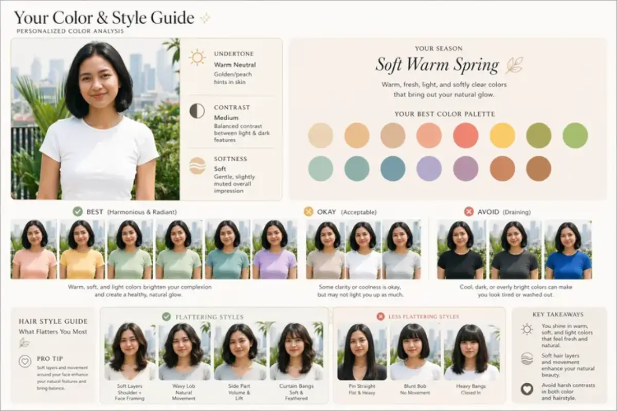Open the Blunt Bob hairstyle photo
Viewport: 617px width, 411px height.
tap(415, 351)
